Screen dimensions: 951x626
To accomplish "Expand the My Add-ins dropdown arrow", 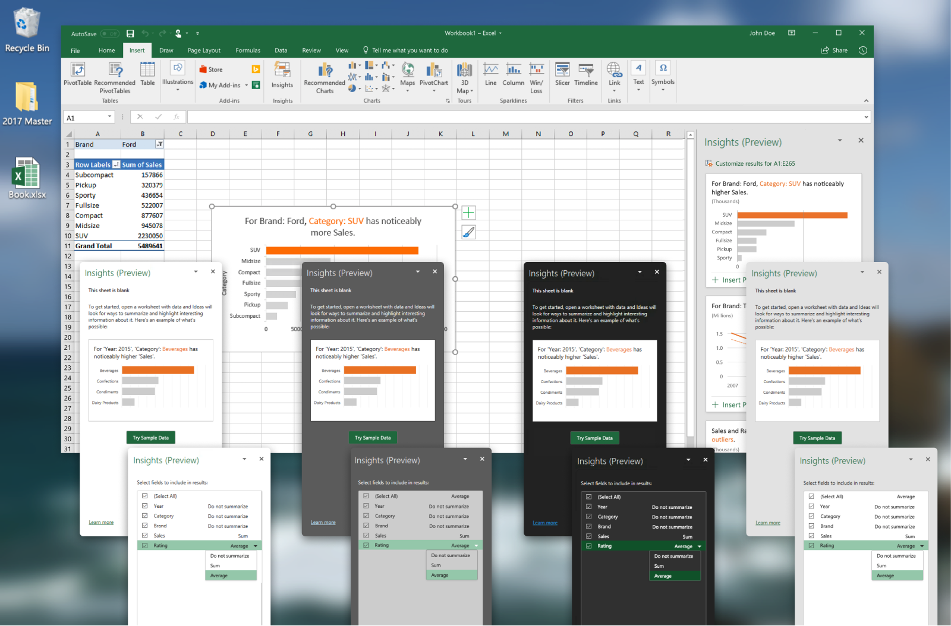I will [x=246, y=85].
